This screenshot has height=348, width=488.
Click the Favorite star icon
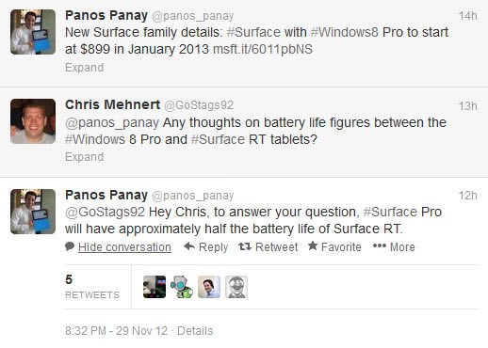pyautogui.click(x=313, y=245)
